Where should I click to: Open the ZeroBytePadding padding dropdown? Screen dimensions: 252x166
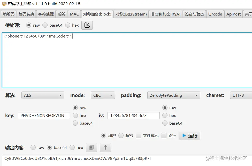(174, 95)
